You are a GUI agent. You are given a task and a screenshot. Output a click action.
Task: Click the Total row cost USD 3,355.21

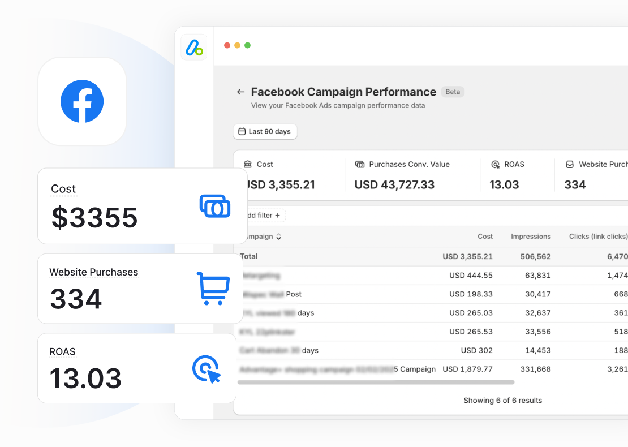tap(467, 256)
